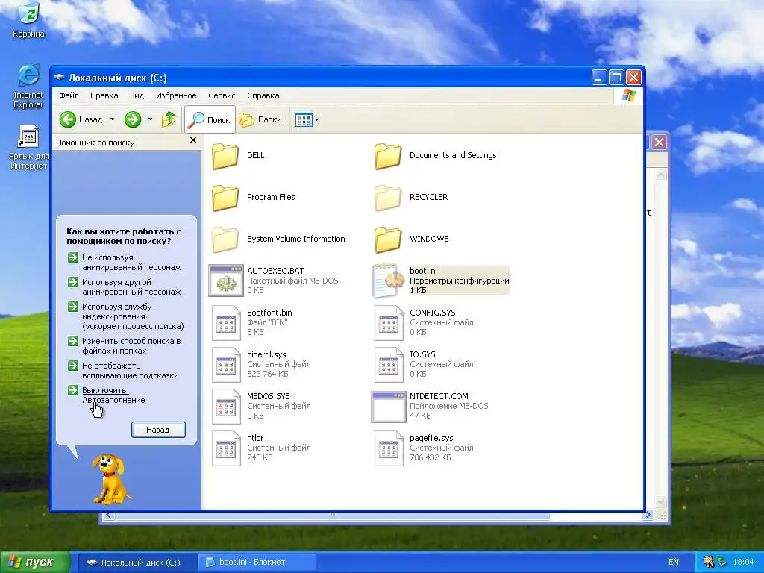Click the taskbar clock 18:04

(x=743, y=562)
